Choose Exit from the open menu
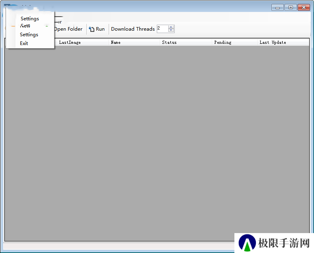This screenshot has width=314, height=253. tap(24, 43)
